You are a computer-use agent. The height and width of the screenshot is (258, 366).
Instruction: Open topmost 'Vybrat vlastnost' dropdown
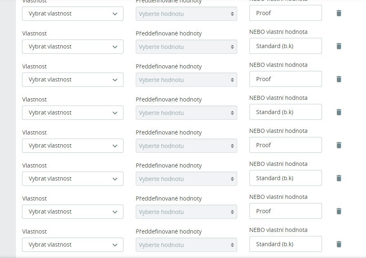73,13
